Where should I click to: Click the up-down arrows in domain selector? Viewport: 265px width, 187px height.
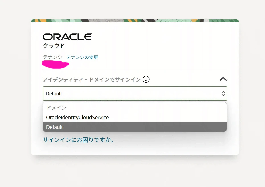click(x=223, y=93)
